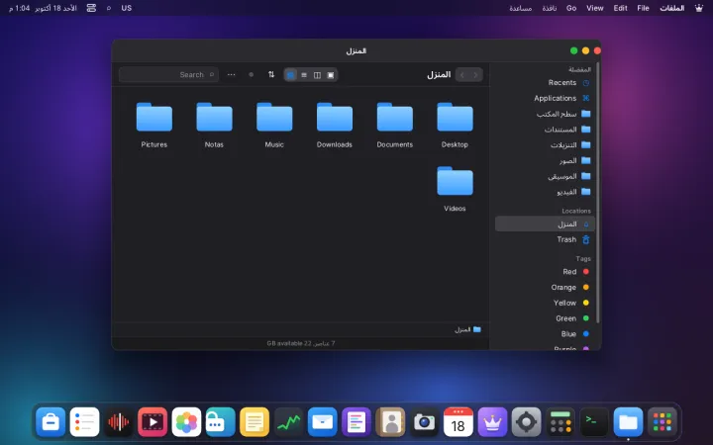The height and width of the screenshot is (445, 713).
Task: Filter by the Red tag
Action: (546, 272)
